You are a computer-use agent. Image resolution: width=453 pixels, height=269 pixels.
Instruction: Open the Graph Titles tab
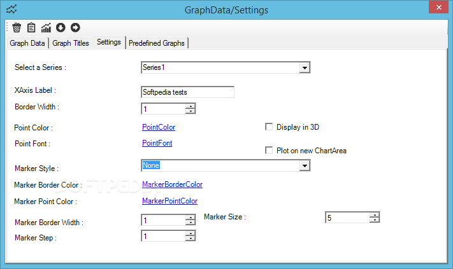[70, 43]
